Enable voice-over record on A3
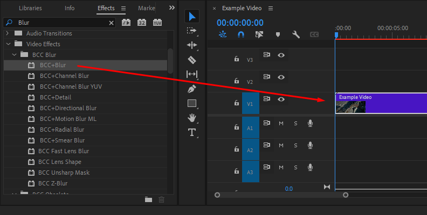 click(310, 167)
